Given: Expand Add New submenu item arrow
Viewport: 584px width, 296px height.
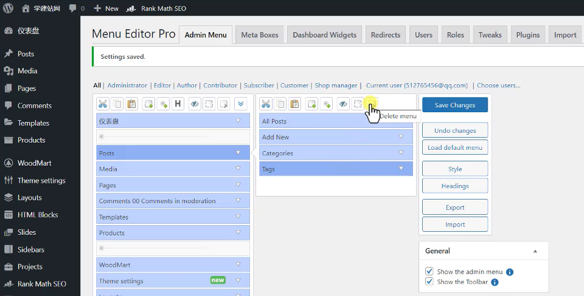Looking at the screenshot, I should tap(401, 136).
